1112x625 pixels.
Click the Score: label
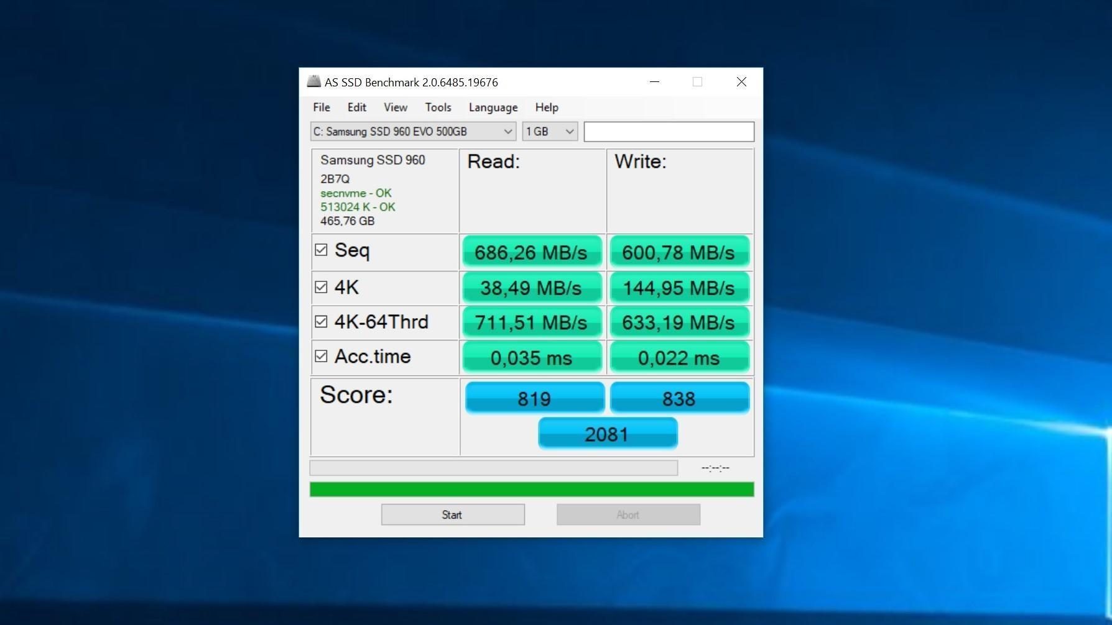pos(356,395)
